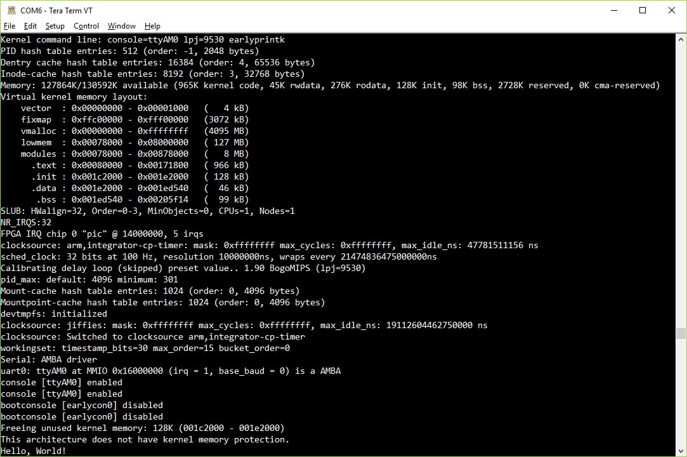Select the Serial: AMBA driver line
This screenshot has height=457, width=687.
(49, 359)
